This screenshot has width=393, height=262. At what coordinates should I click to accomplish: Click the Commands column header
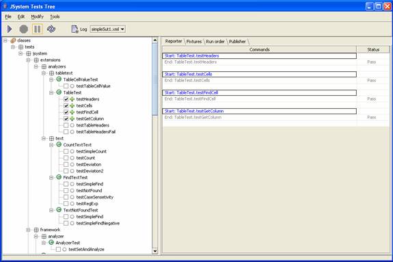point(260,49)
